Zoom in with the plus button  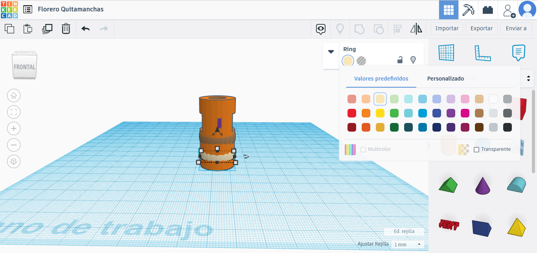[x=14, y=128]
